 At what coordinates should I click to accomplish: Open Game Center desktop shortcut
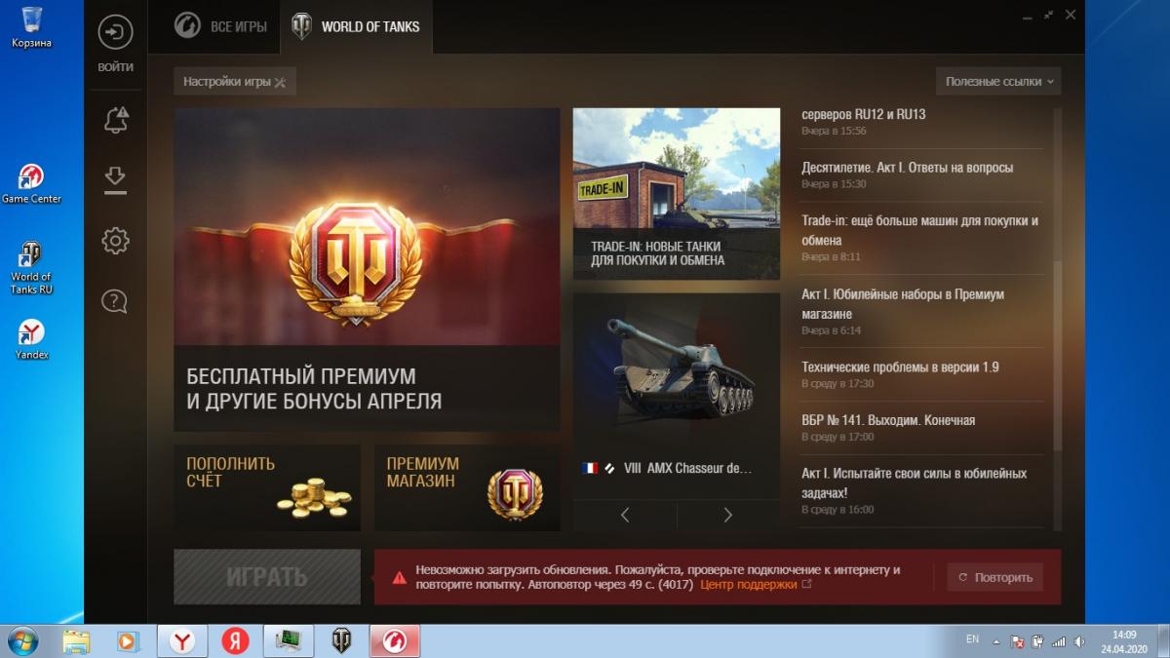click(31, 183)
